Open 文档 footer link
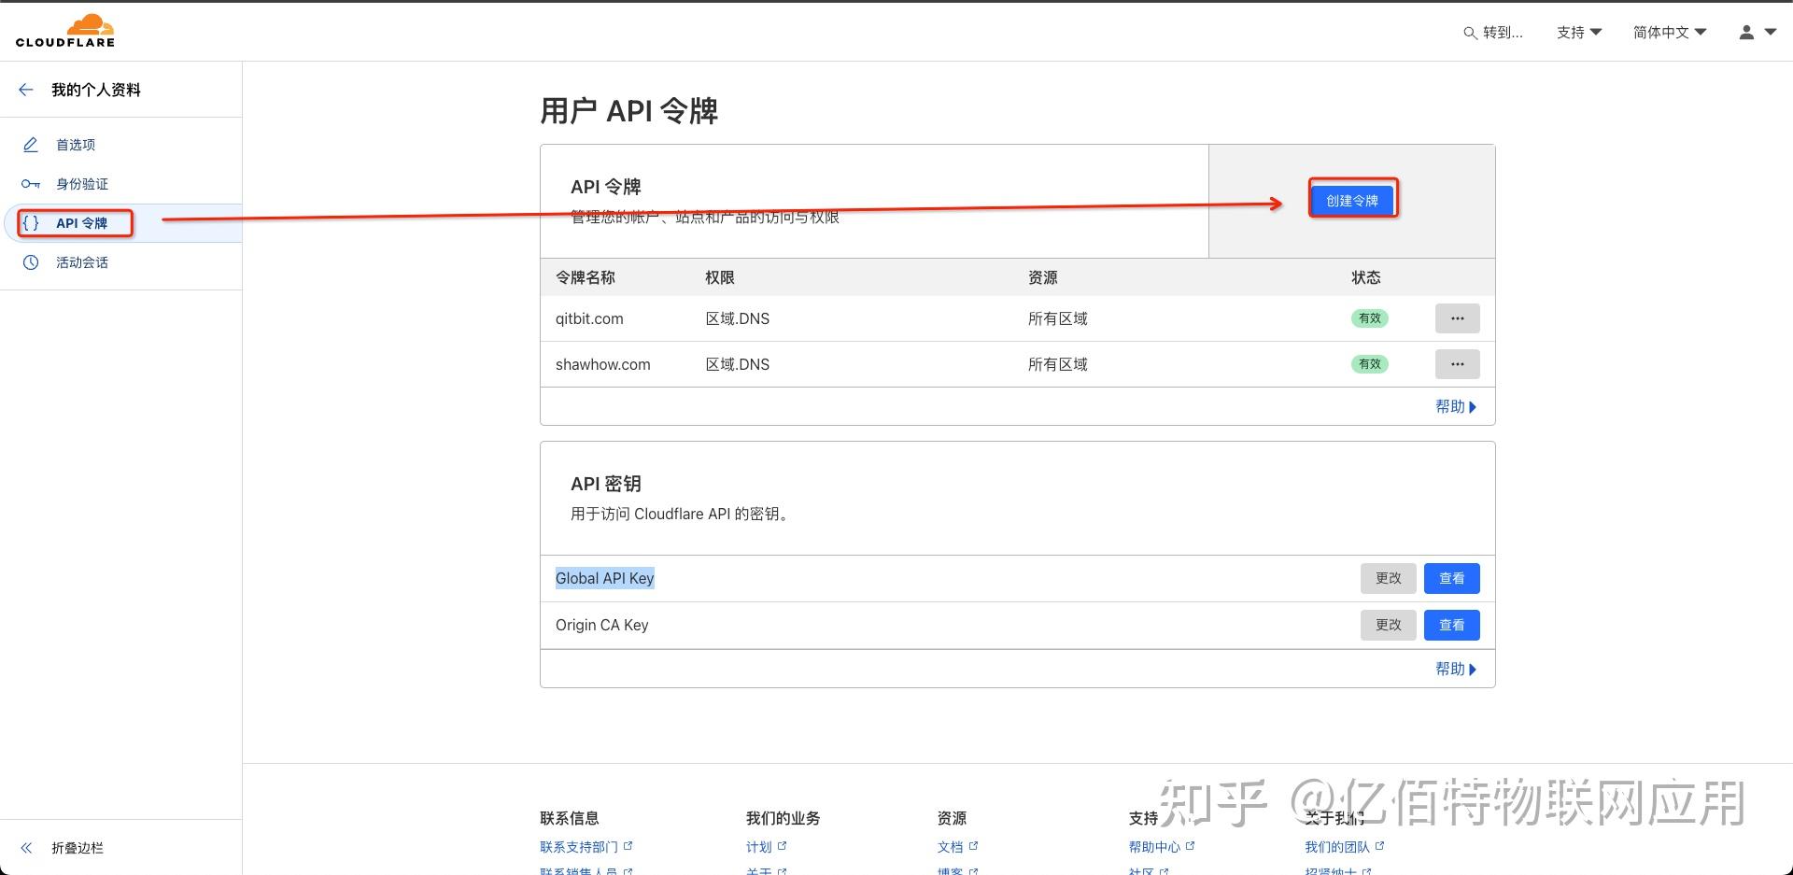 (x=951, y=847)
